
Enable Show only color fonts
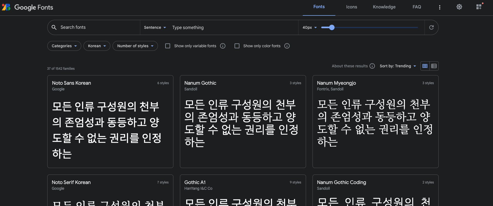coord(237,46)
